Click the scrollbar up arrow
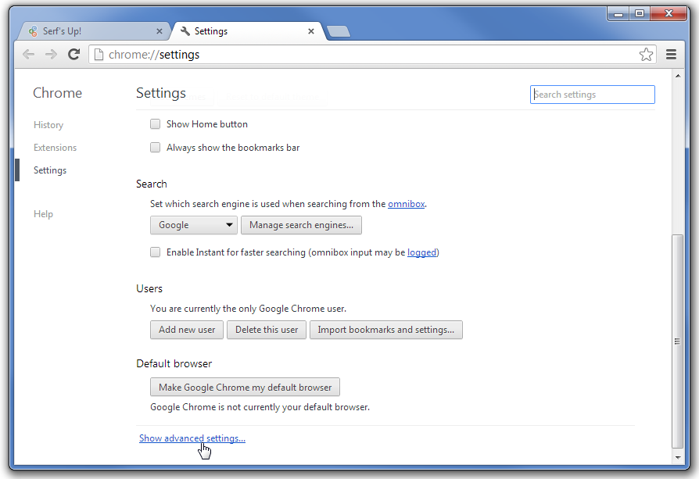 (x=678, y=77)
